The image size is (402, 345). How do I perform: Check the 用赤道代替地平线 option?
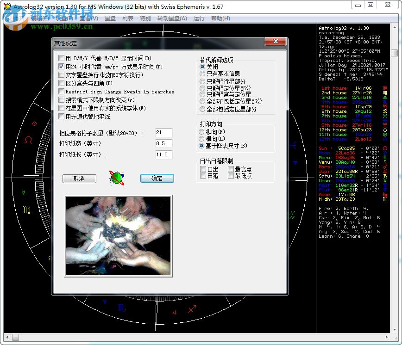click(62, 116)
